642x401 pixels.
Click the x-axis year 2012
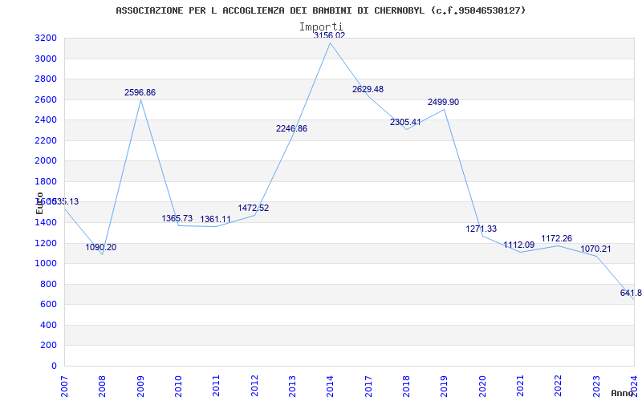click(x=254, y=387)
